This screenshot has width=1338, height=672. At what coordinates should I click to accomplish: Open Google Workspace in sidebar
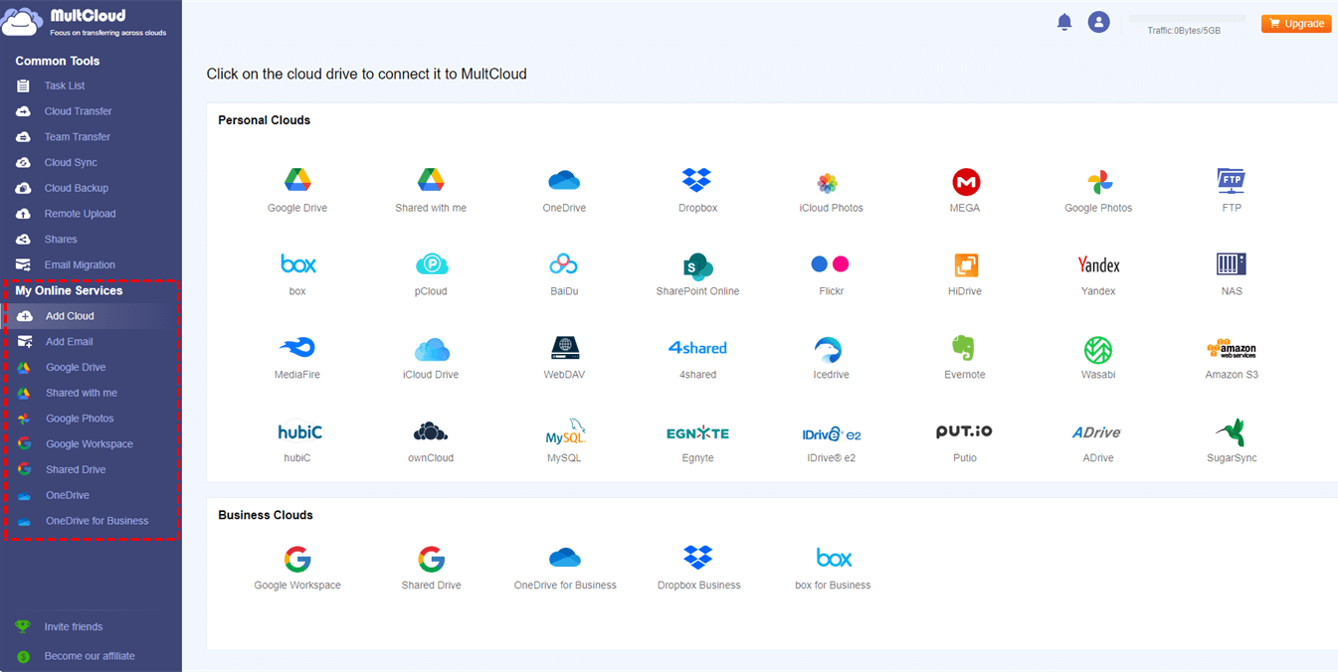(x=91, y=444)
